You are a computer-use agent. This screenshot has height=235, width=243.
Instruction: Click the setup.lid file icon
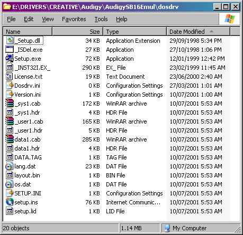pos(10,211)
